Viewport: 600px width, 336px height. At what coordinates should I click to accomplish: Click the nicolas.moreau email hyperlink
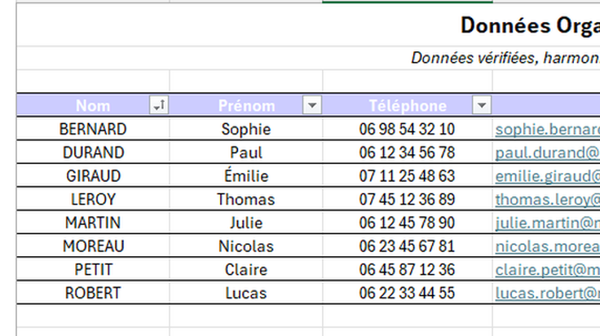548,246
